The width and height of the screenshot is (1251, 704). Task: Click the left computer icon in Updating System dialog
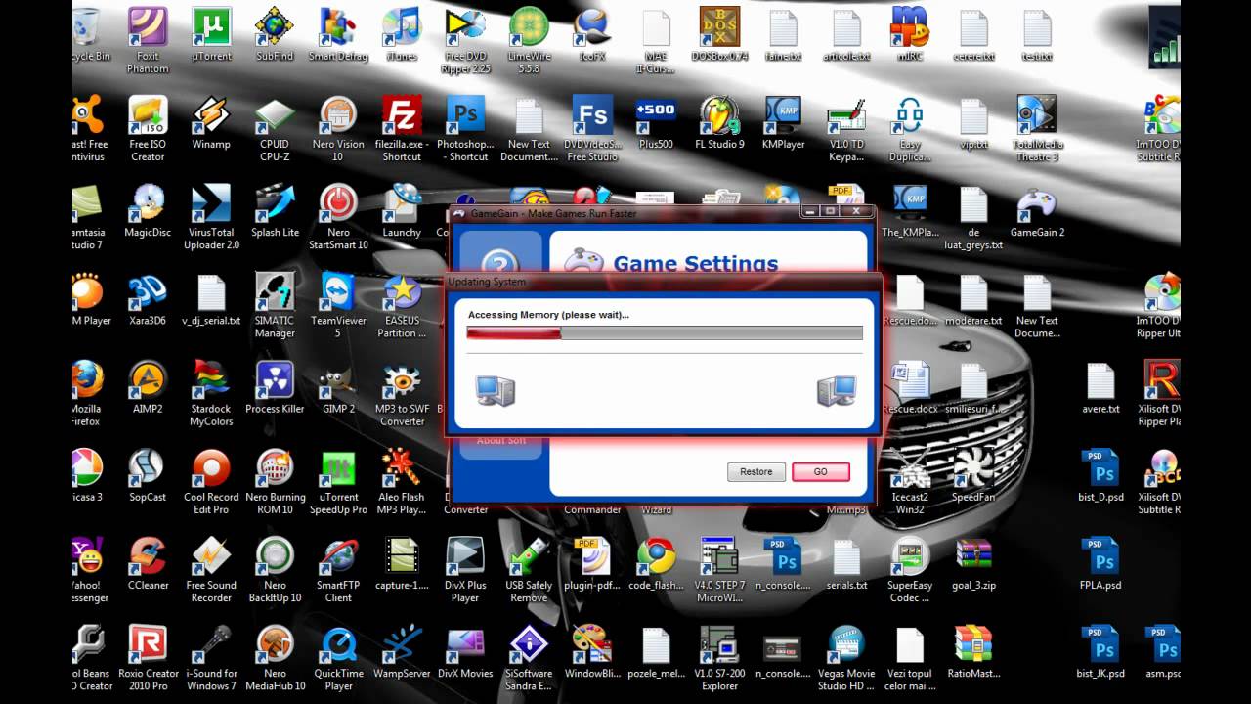tap(495, 391)
